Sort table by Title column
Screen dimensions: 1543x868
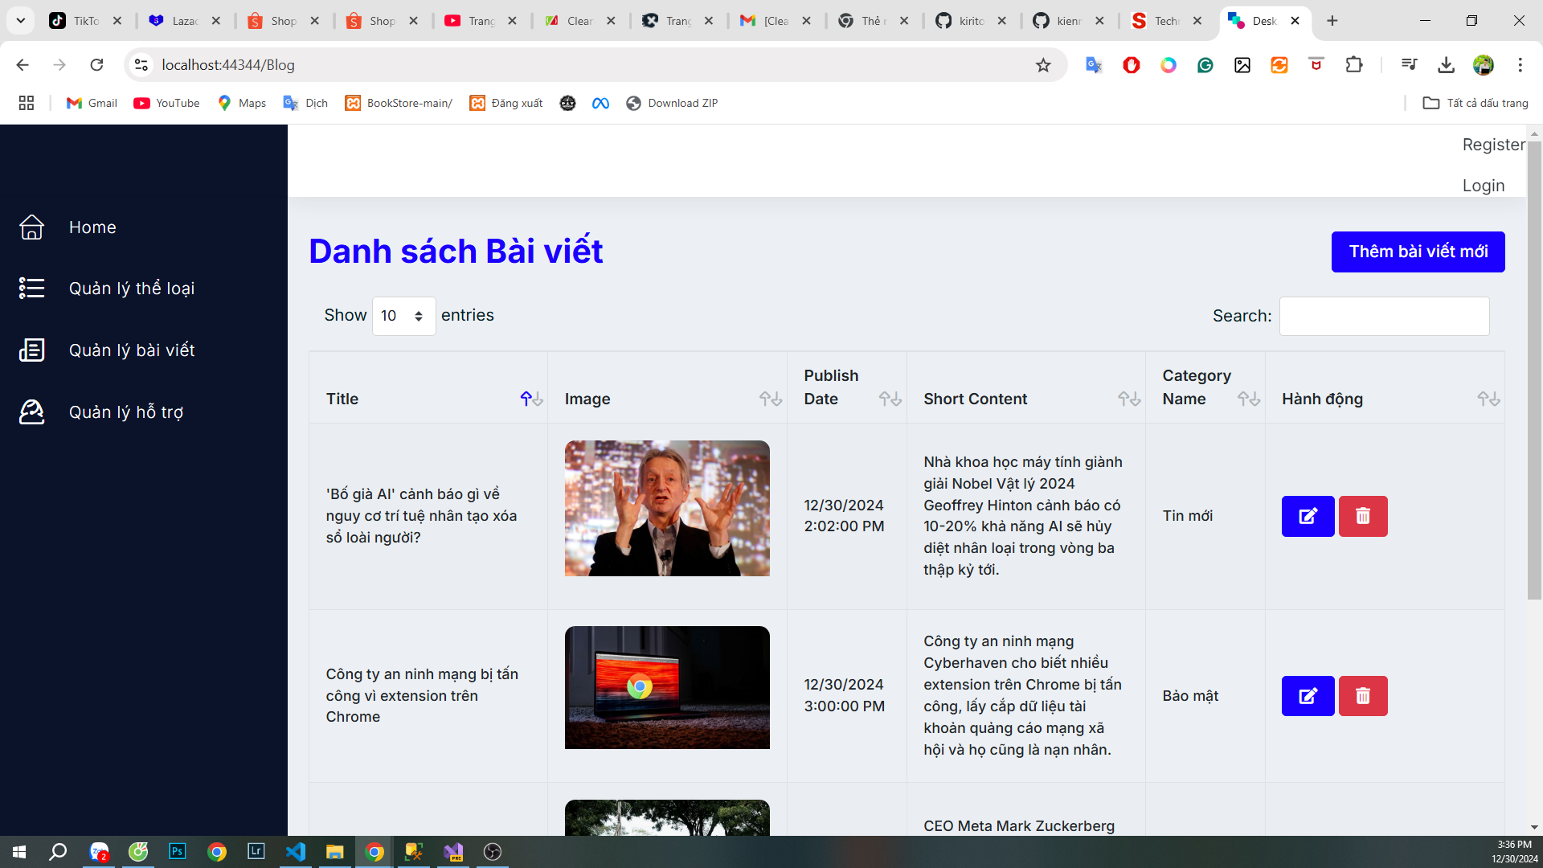(531, 399)
